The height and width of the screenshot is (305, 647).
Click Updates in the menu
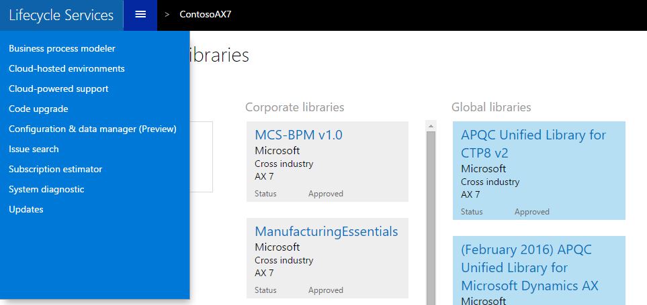[26, 209]
